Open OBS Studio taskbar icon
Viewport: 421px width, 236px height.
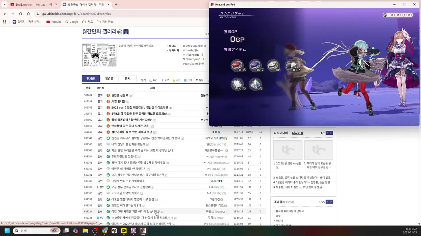pyautogui.click(x=95, y=231)
